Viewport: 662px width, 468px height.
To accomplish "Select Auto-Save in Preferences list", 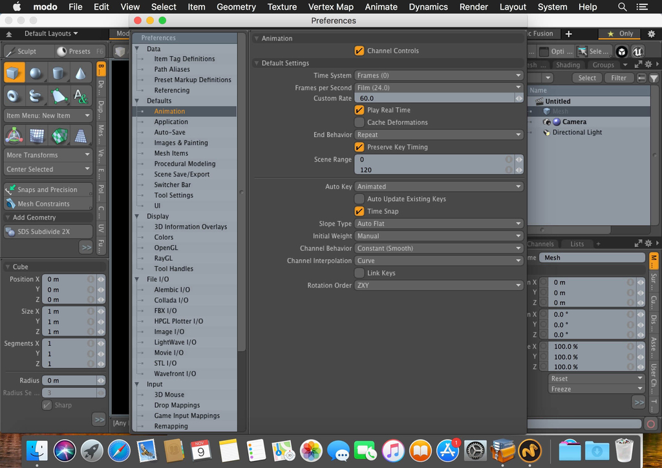I will [169, 133].
